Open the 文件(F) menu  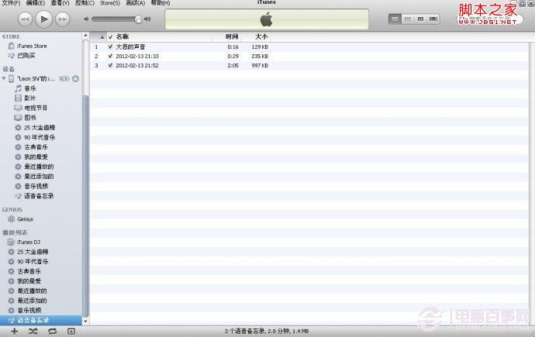click(11, 3)
